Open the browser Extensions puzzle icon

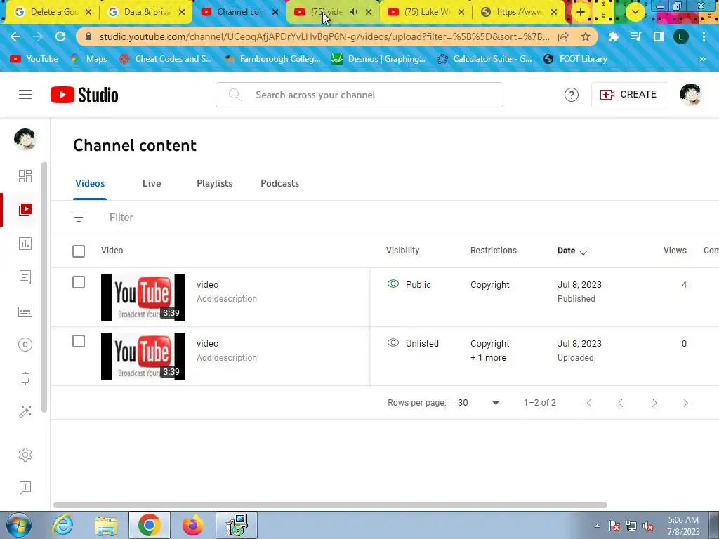[613, 36]
